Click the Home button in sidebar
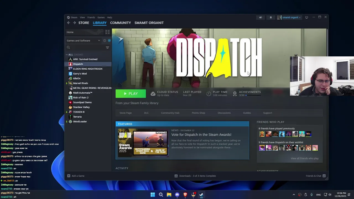Image resolution: width=354 pixels, height=199 pixels. [85, 32]
